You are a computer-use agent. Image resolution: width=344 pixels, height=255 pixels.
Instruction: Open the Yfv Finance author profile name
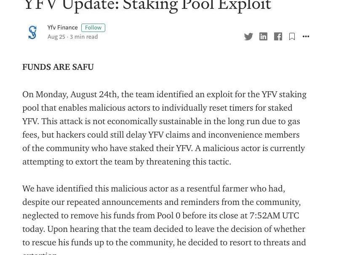[62, 28]
